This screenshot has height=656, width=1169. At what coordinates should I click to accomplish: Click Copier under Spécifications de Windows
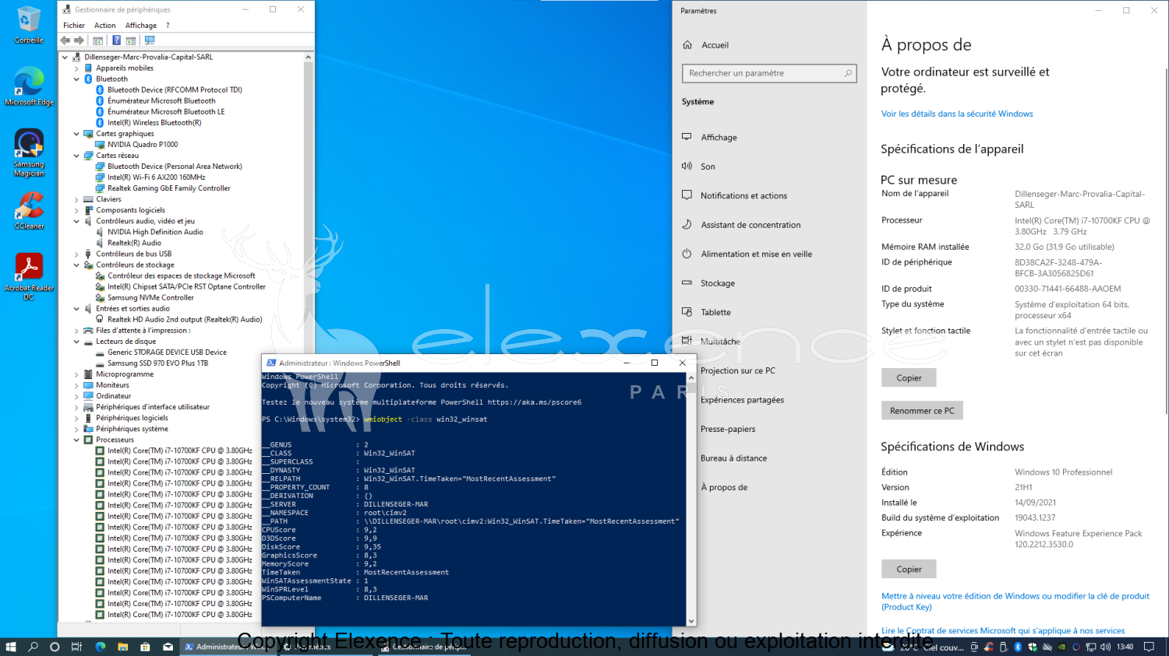[x=909, y=570]
